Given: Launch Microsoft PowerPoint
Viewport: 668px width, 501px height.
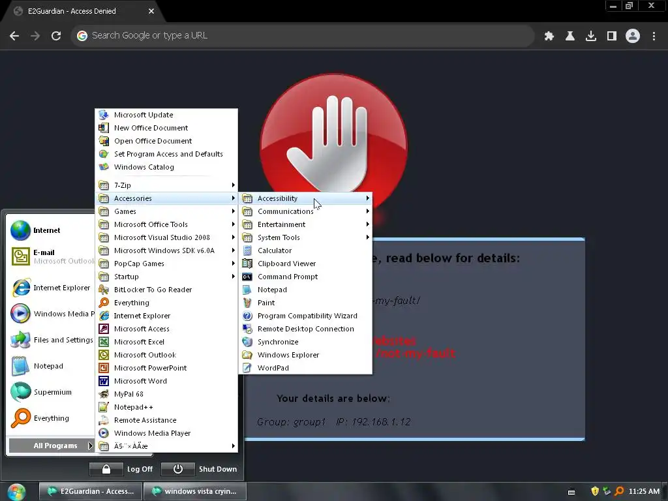Looking at the screenshot, I should (x=166, y=368).
